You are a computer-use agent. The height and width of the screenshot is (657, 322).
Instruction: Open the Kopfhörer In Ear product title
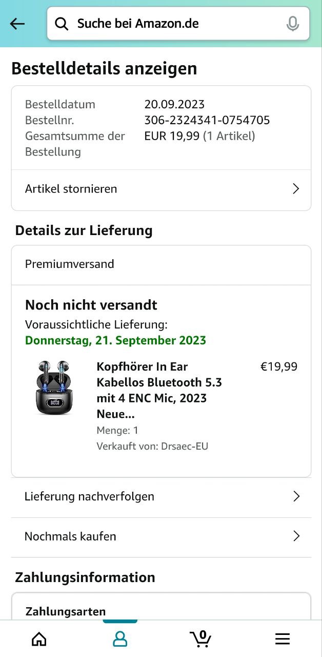pos(159,390)
